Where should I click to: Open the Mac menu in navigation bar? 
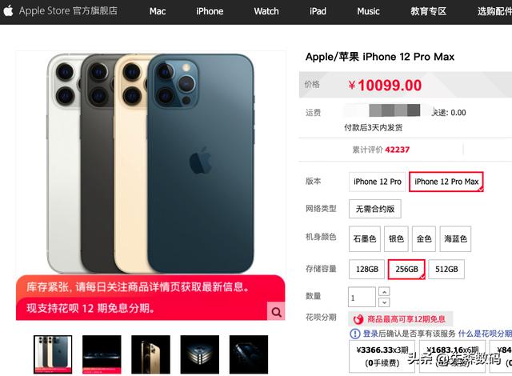[158, 11]
